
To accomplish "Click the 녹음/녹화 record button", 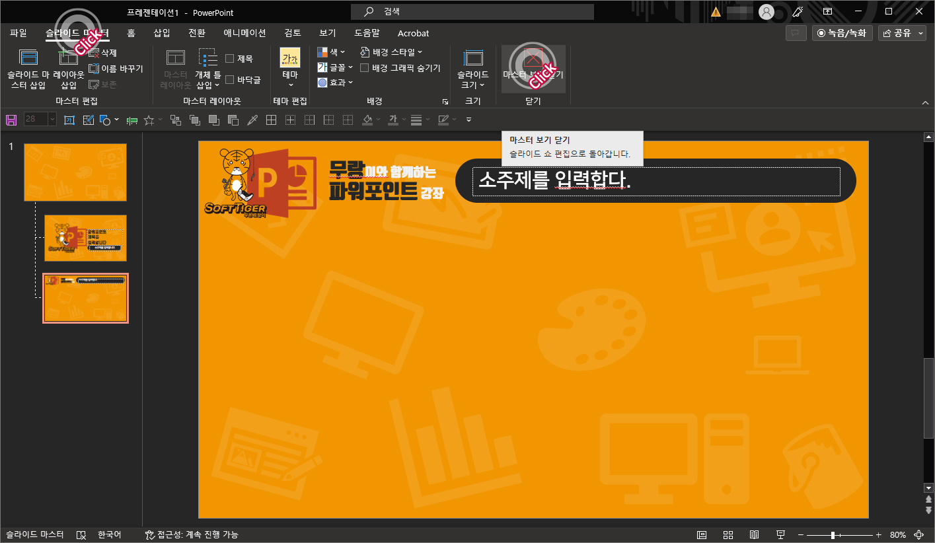I will pos(842,33).
